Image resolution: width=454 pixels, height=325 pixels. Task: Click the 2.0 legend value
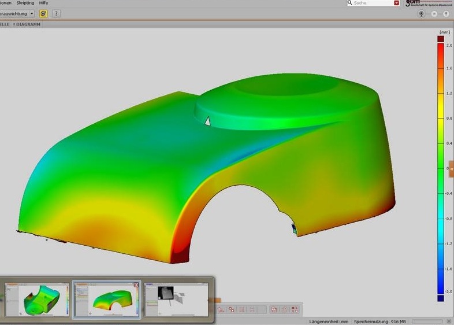click(449, 46)
